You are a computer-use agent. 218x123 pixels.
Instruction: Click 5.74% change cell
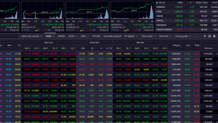(109, 59)
